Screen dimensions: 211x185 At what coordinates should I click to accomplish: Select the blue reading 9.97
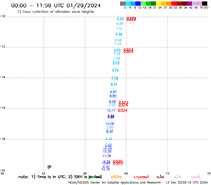[113, 92]
